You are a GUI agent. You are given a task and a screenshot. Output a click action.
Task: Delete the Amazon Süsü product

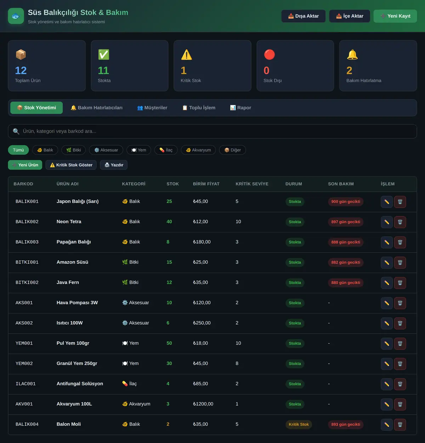400,262
